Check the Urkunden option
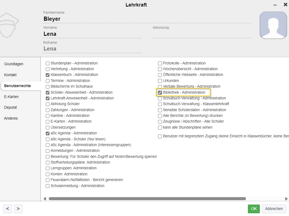This screenshot has height=216, width=289. click(160, 81)
